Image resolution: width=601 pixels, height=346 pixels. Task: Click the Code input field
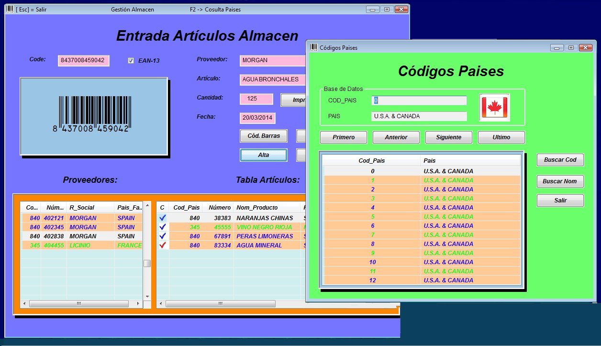(x=84, y=61)
